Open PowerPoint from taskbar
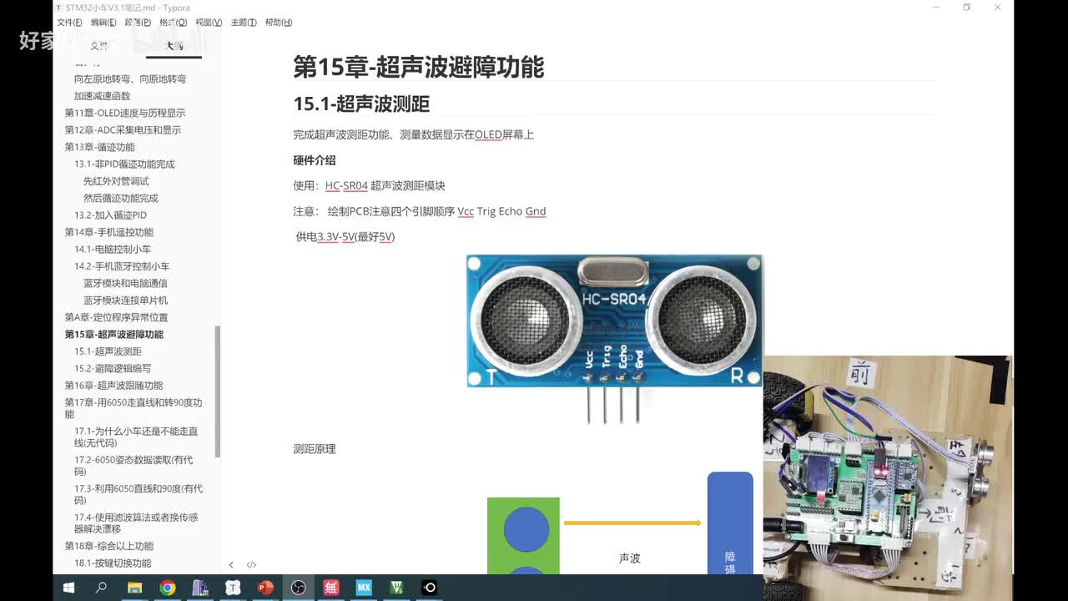 click(265, 588)
